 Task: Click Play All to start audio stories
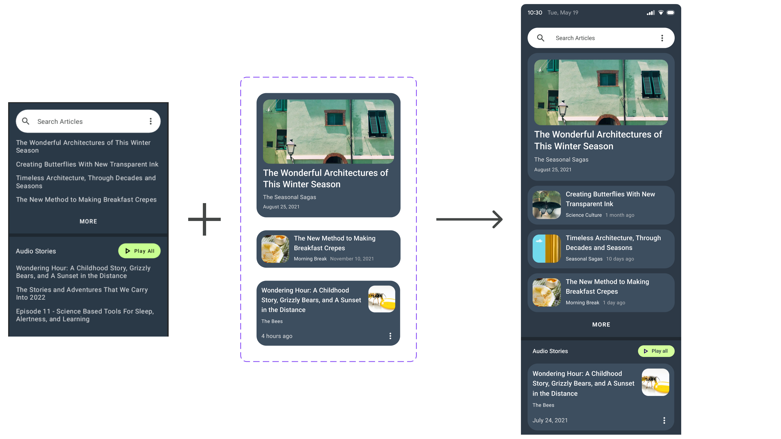655,351
